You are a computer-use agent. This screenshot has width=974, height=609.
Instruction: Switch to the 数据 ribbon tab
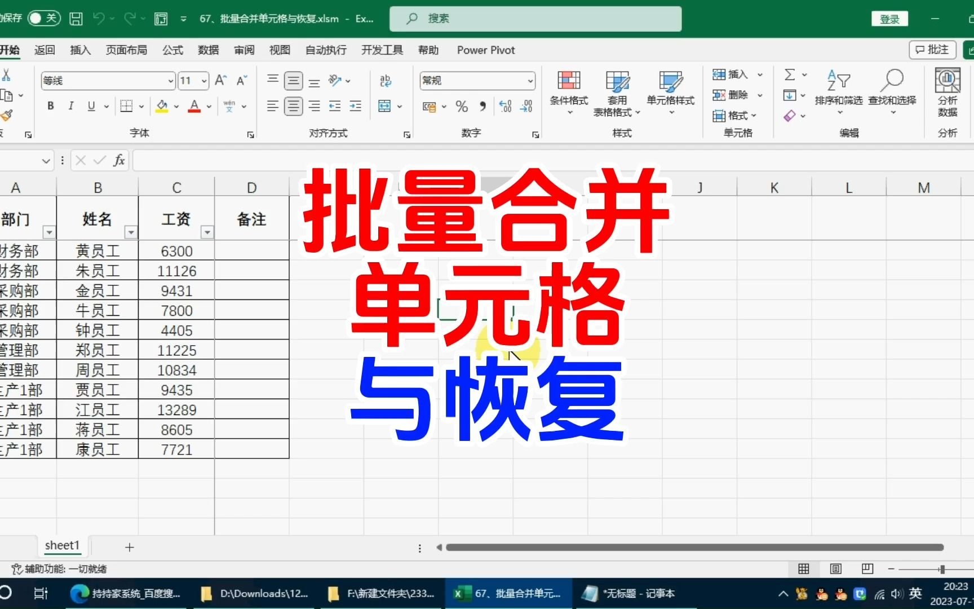point(208,50)
